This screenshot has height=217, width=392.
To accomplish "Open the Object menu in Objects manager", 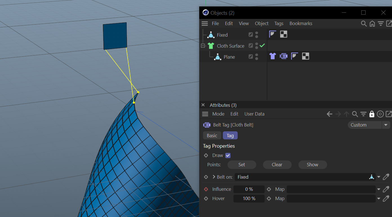I will (x=262, y=23).
